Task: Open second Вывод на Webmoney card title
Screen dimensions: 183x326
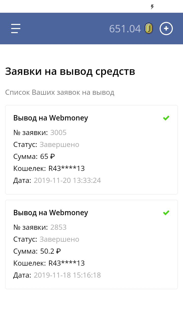Action: point(51,213)
